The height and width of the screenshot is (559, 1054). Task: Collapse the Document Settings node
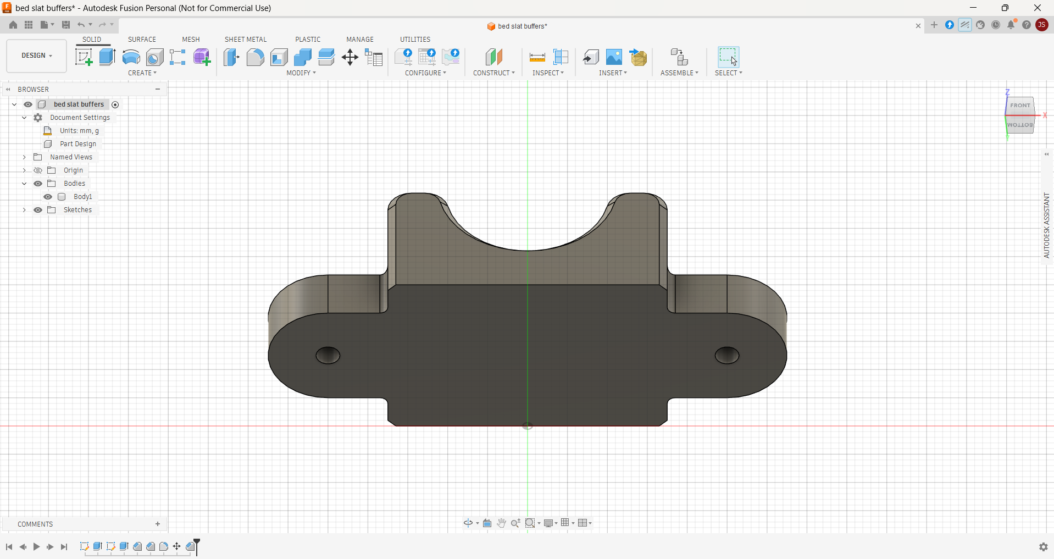(24, 118)
